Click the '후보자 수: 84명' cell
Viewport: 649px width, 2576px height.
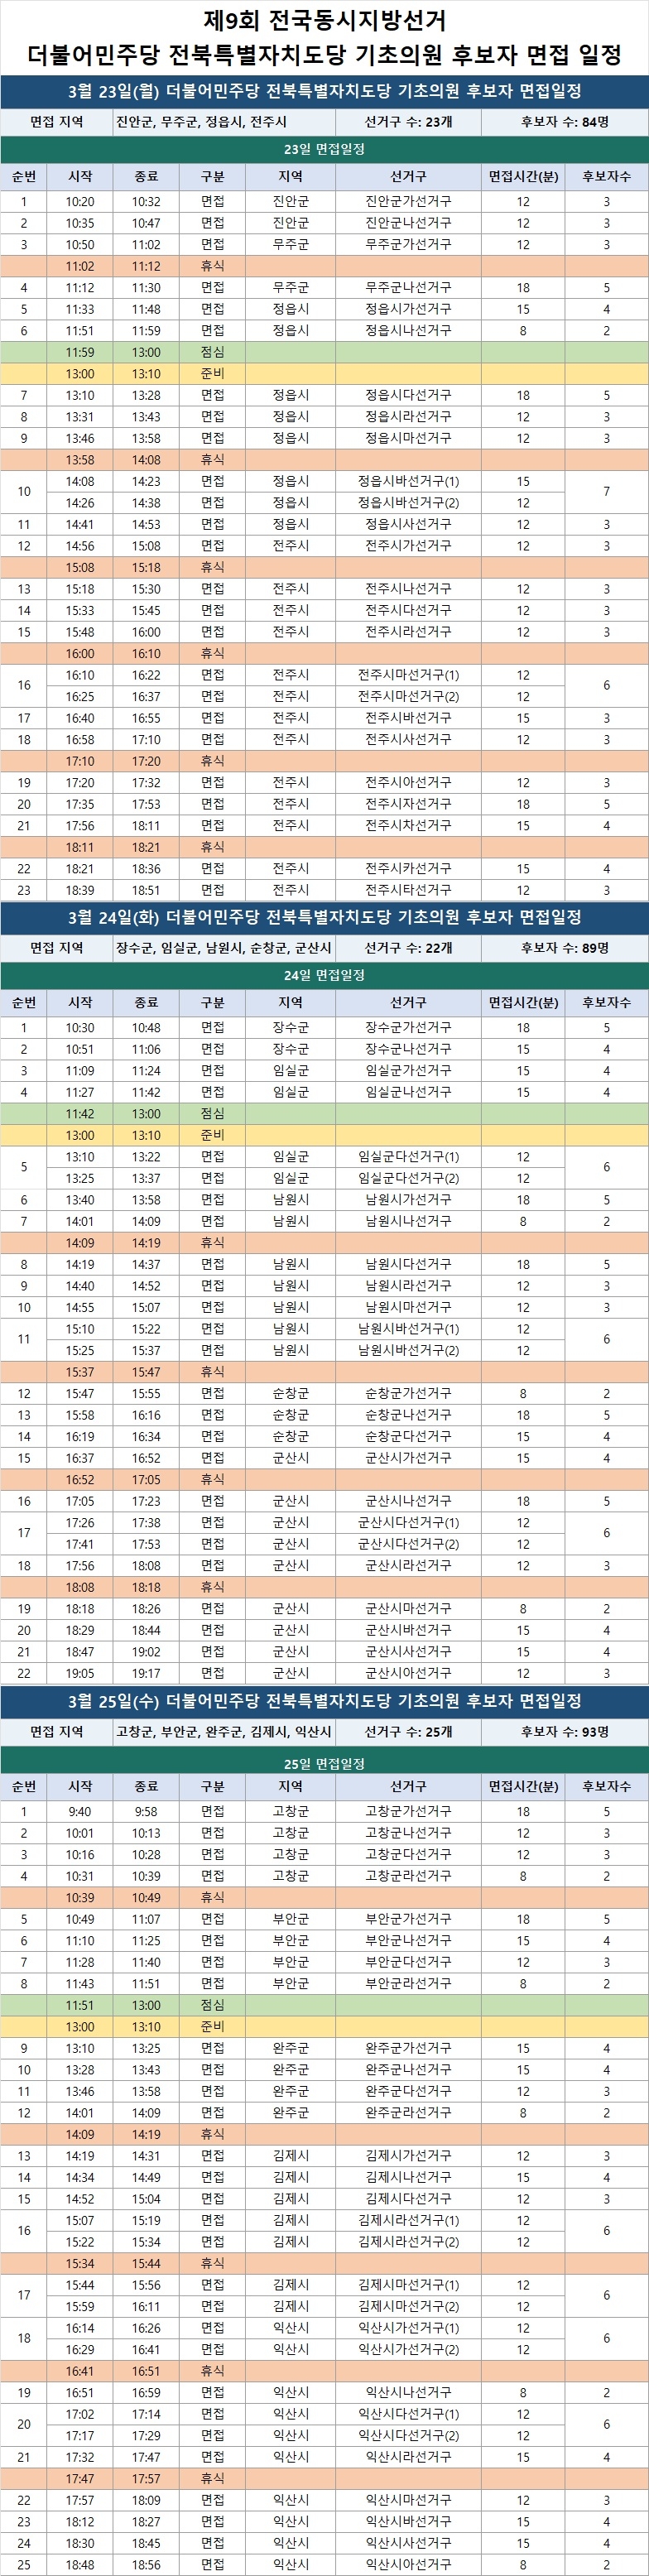coord(564,122)
